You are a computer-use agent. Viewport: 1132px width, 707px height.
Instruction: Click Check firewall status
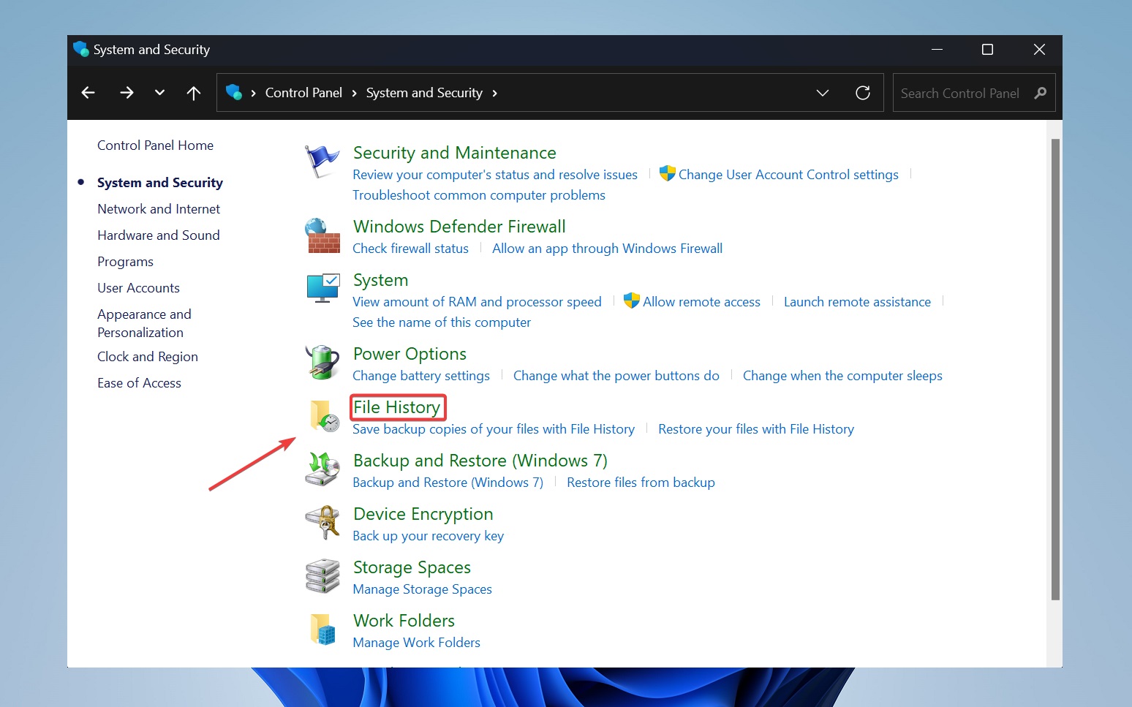[410, 249]
